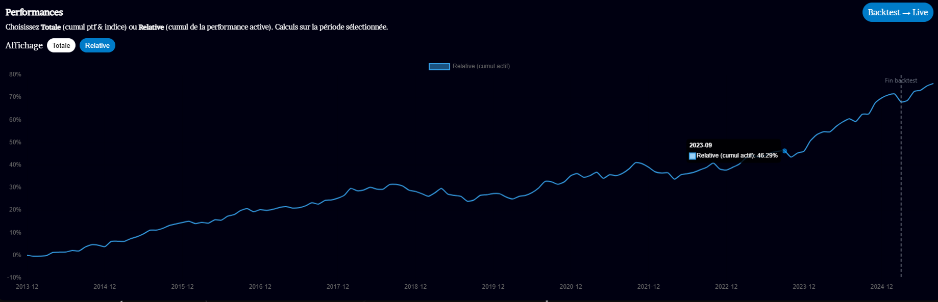Switch display to Totale
Screen dimensions: 938x302
click(61, 45)
